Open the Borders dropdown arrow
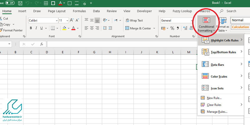The height and width of the screenshot is (125, 250). 57,28
